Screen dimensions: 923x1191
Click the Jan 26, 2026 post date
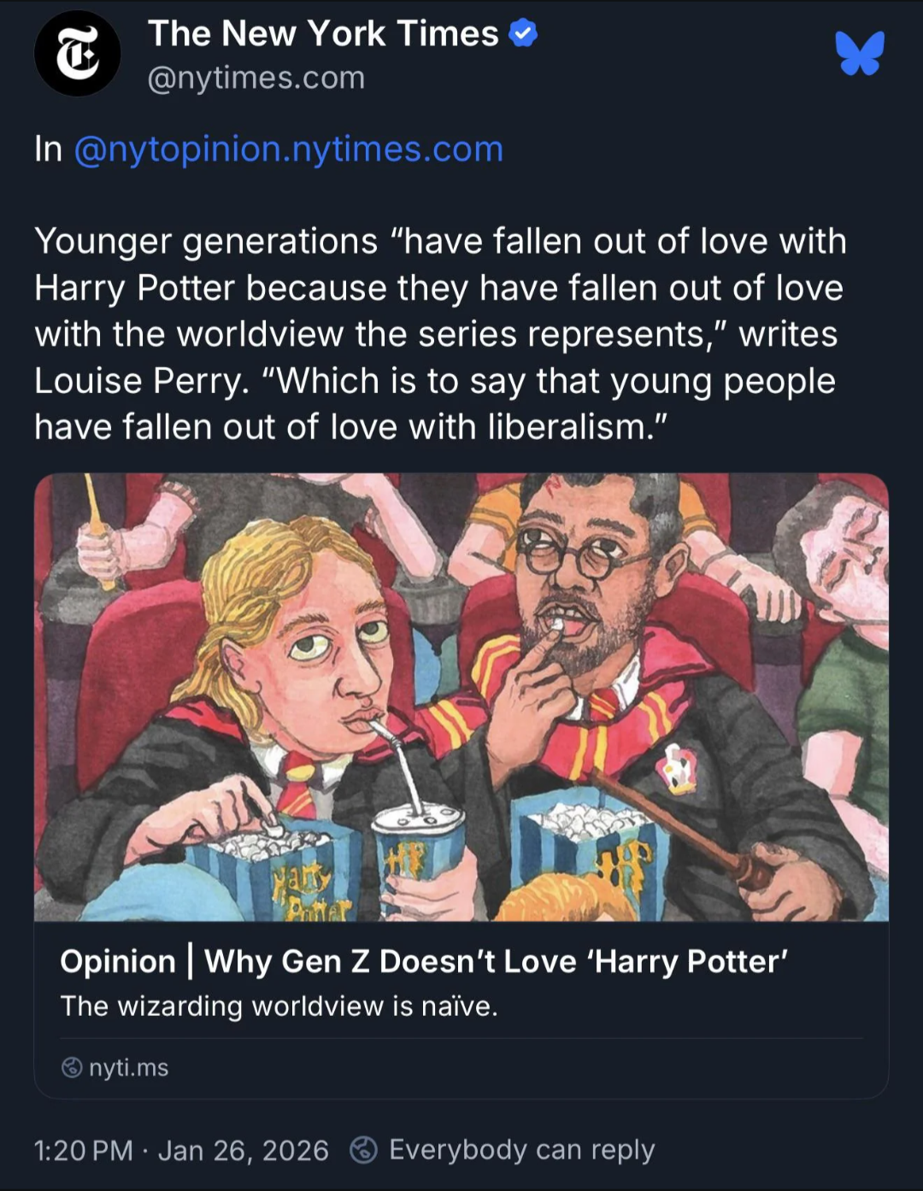click(244, 1150)
